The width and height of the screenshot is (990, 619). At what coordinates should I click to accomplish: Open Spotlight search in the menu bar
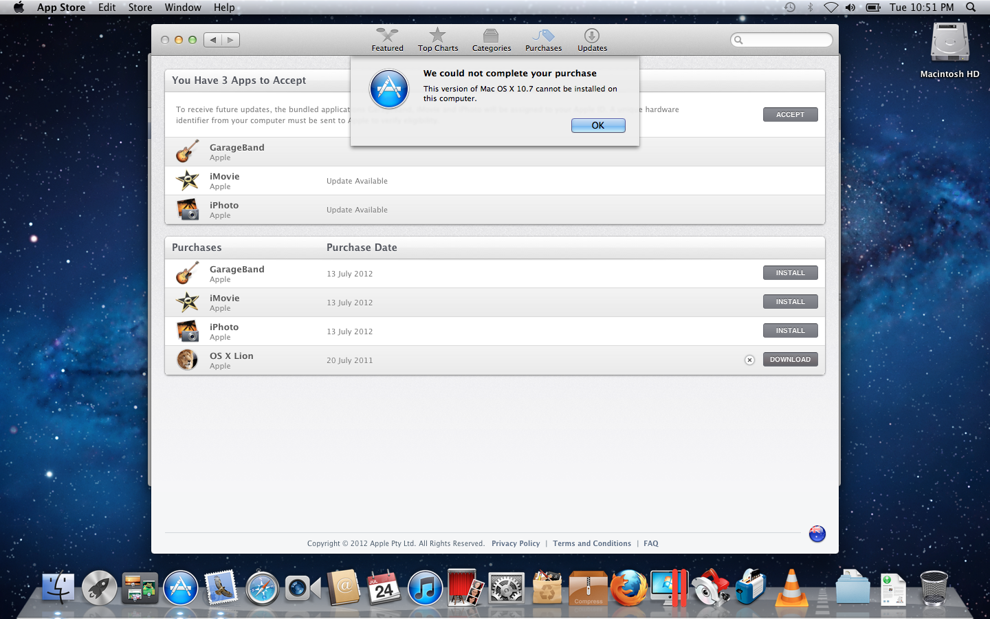[971, 8]
